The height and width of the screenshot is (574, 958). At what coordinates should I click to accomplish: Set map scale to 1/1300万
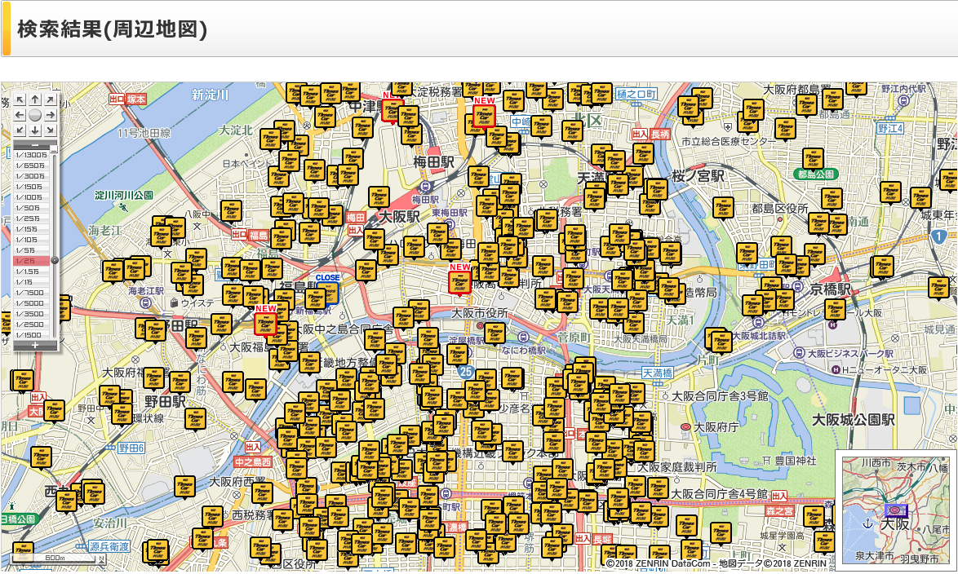click(x=31, y=155)
